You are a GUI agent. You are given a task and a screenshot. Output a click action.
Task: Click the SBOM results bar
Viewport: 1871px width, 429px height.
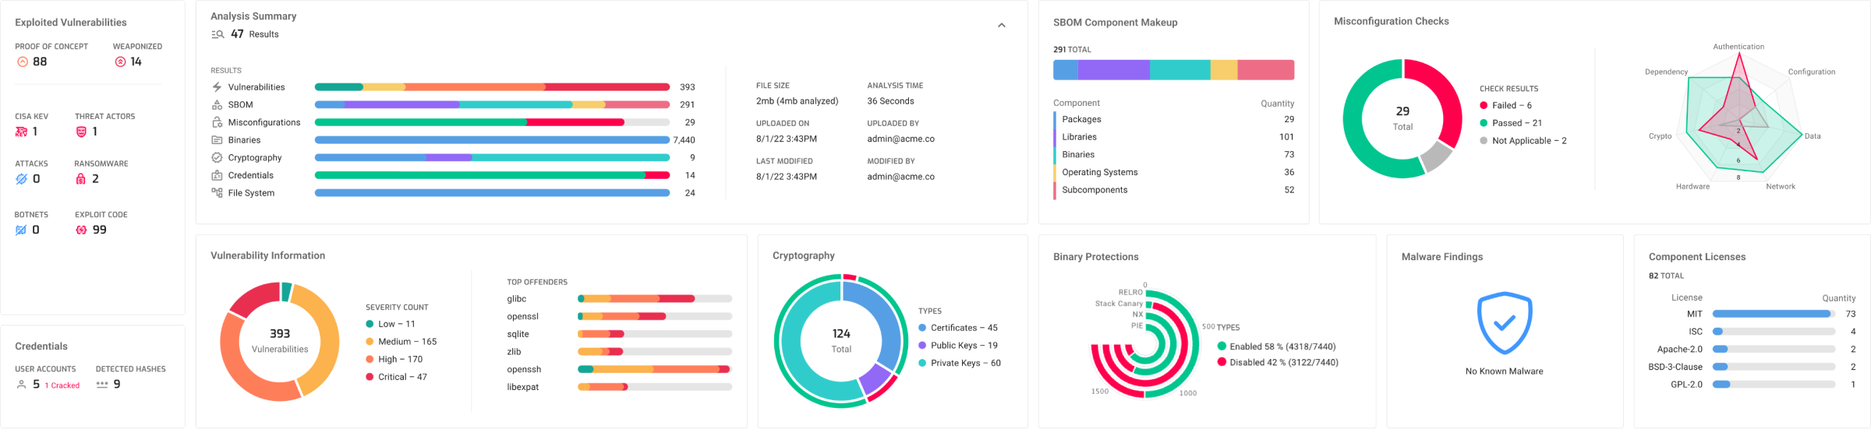coord(492,104)
